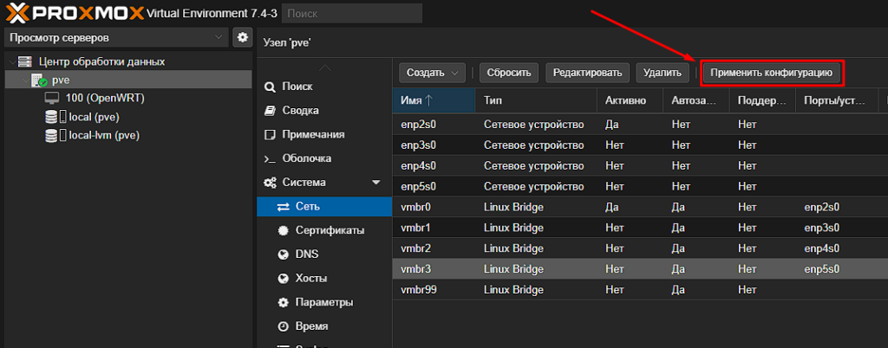Viewport: 888px width, 348px height.
Task: Collapse the pve tree node arrow
Action: tap(25, 81)
